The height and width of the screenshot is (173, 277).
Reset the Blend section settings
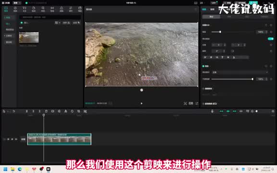click(266, 66)
